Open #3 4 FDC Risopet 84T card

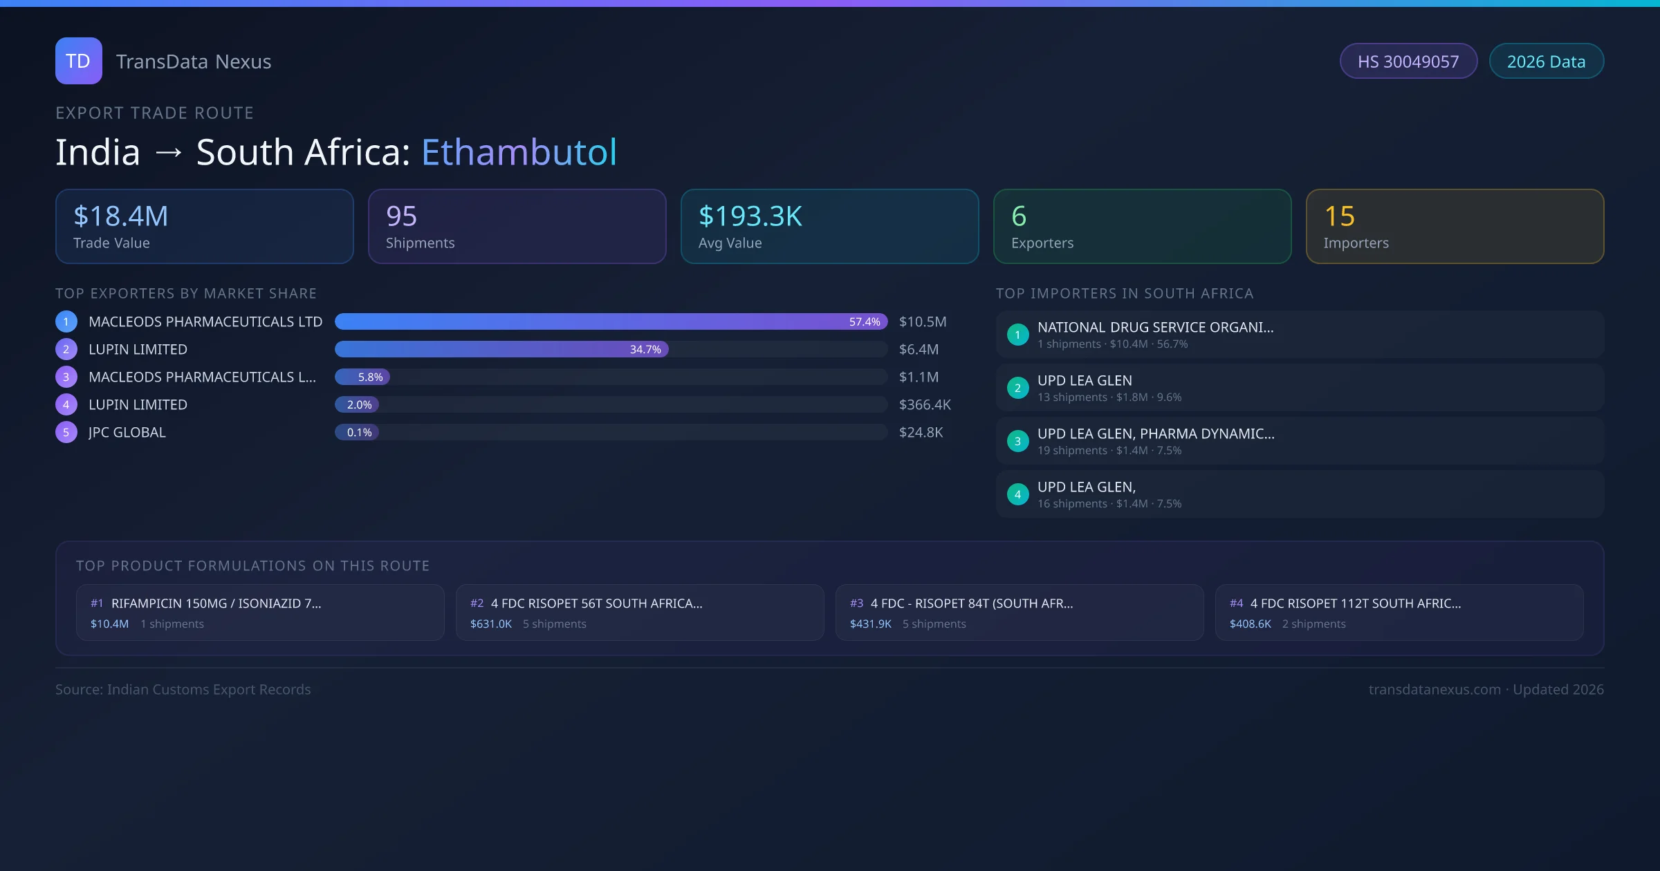1020,612
